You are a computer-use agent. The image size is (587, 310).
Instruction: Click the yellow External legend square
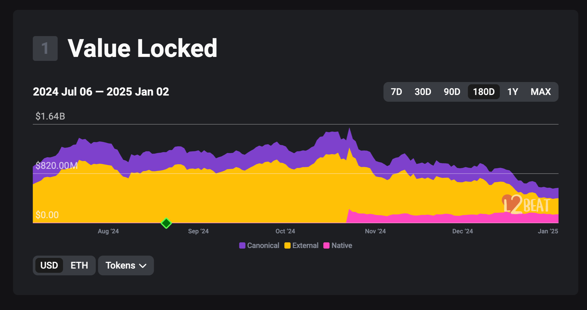287,245
